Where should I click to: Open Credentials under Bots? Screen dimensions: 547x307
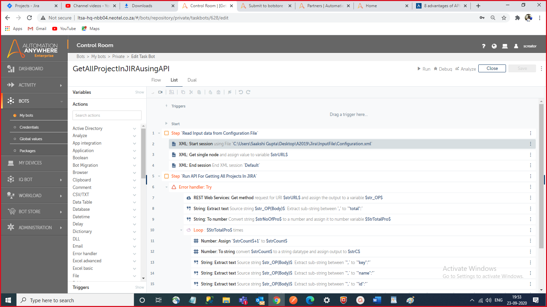point(29,127)
